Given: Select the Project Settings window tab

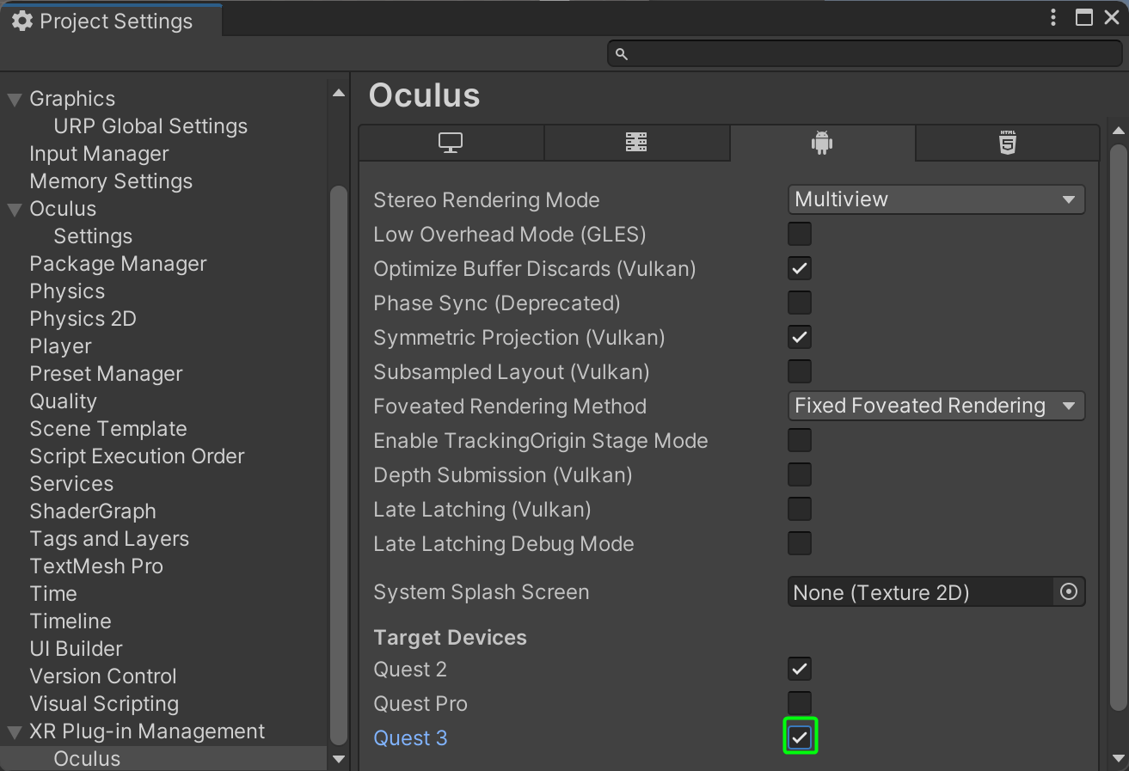Looking at the screenshot, I should pos(112,21).
